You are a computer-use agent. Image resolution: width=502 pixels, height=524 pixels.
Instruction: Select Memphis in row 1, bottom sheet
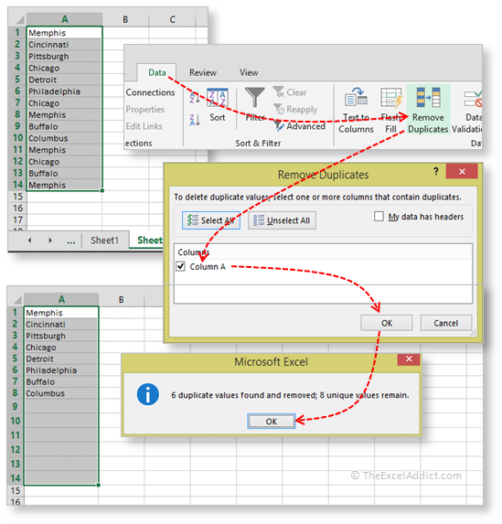tap(61, 313)
